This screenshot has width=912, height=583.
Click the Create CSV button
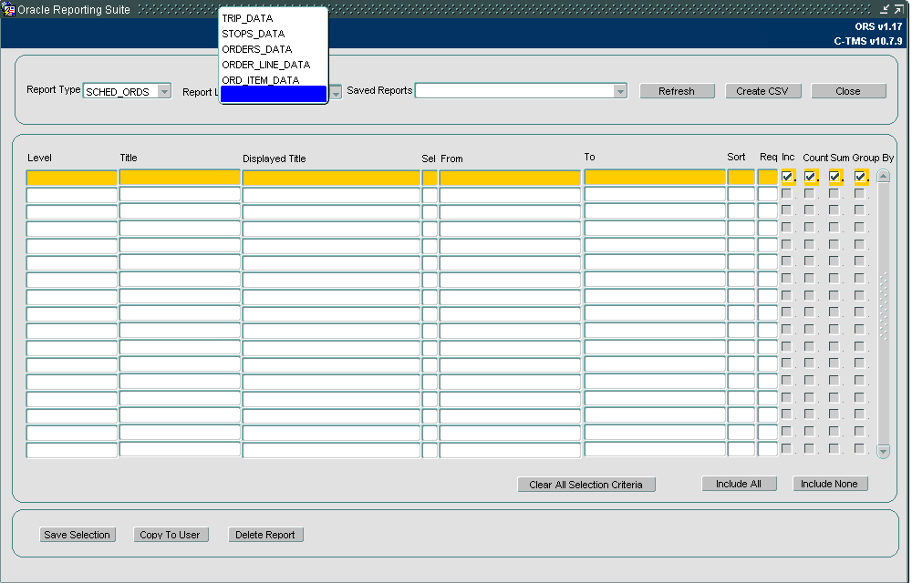click(x=762, y=91)
